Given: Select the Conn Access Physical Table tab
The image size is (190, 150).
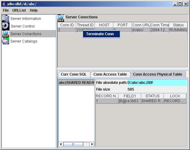Looking at the screenshot, I should (157, 74).
